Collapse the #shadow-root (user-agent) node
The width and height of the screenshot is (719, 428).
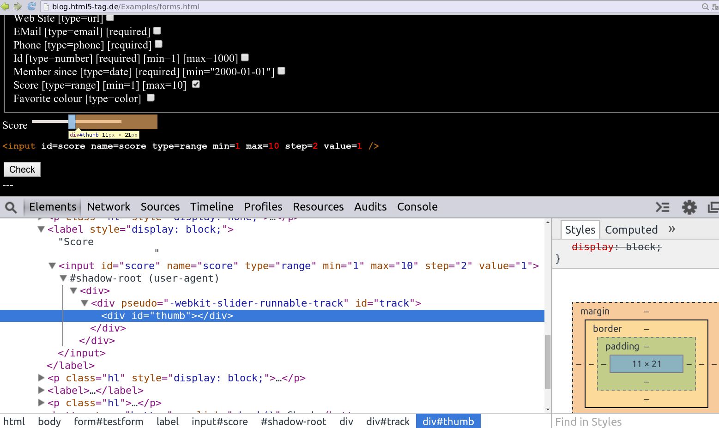(63, 278)
